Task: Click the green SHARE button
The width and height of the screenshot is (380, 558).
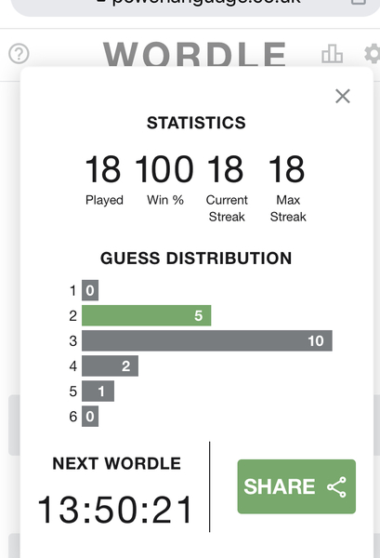Action: tap(296, 486)
